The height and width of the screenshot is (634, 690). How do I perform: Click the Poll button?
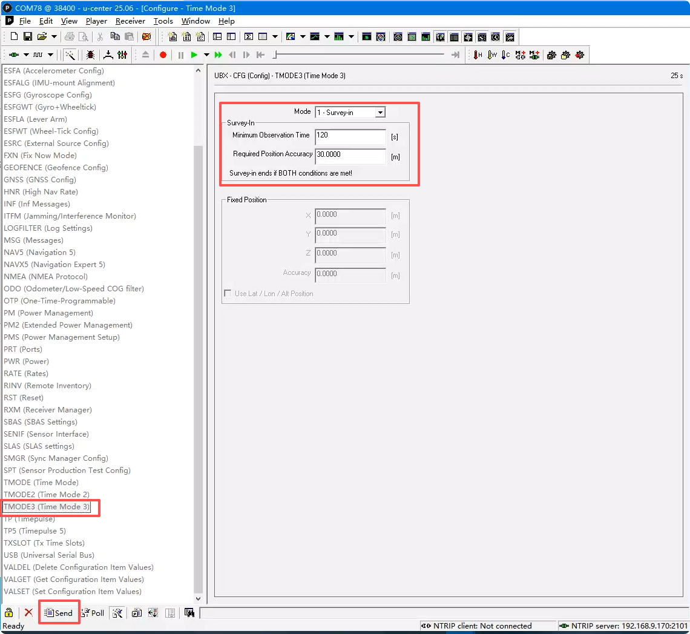coord(93,613)
